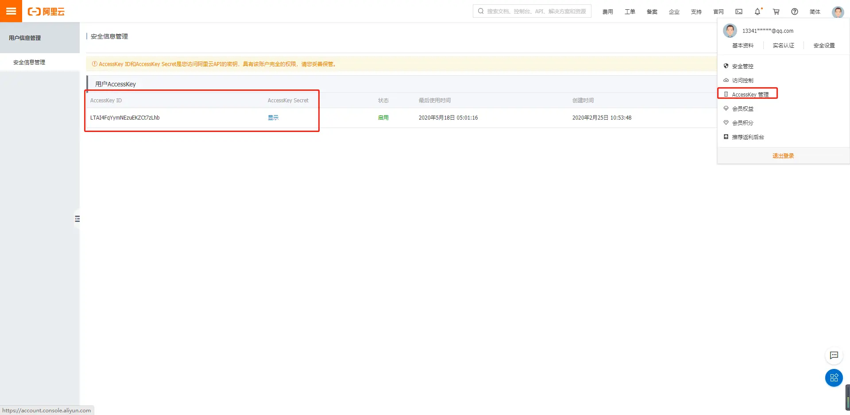Click the AccessKey Secret column header

click(x=288, y=101)
